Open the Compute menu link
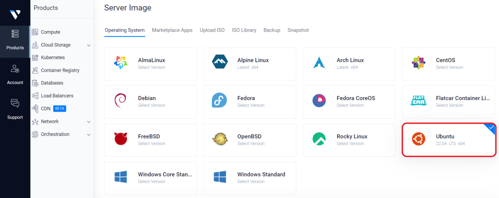 click(51, 32)
